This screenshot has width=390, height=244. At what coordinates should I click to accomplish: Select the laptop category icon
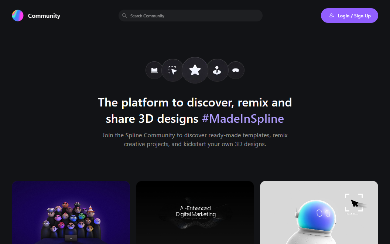coord(154,70)
